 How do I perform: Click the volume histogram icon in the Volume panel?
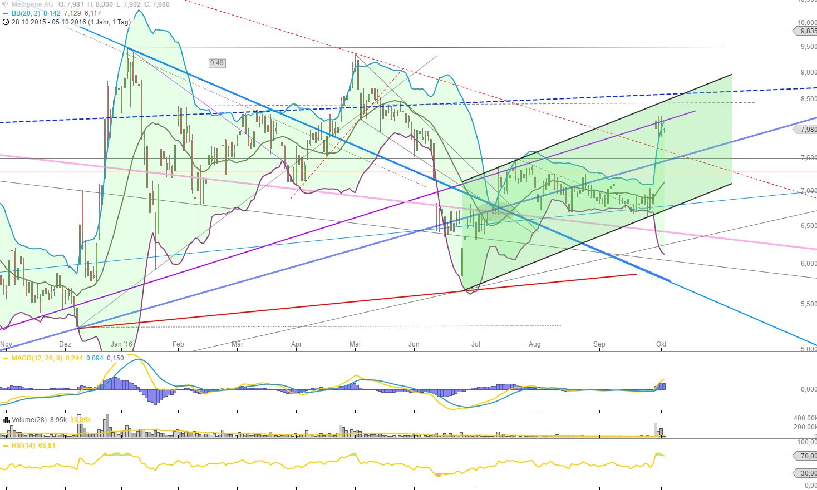6,420
